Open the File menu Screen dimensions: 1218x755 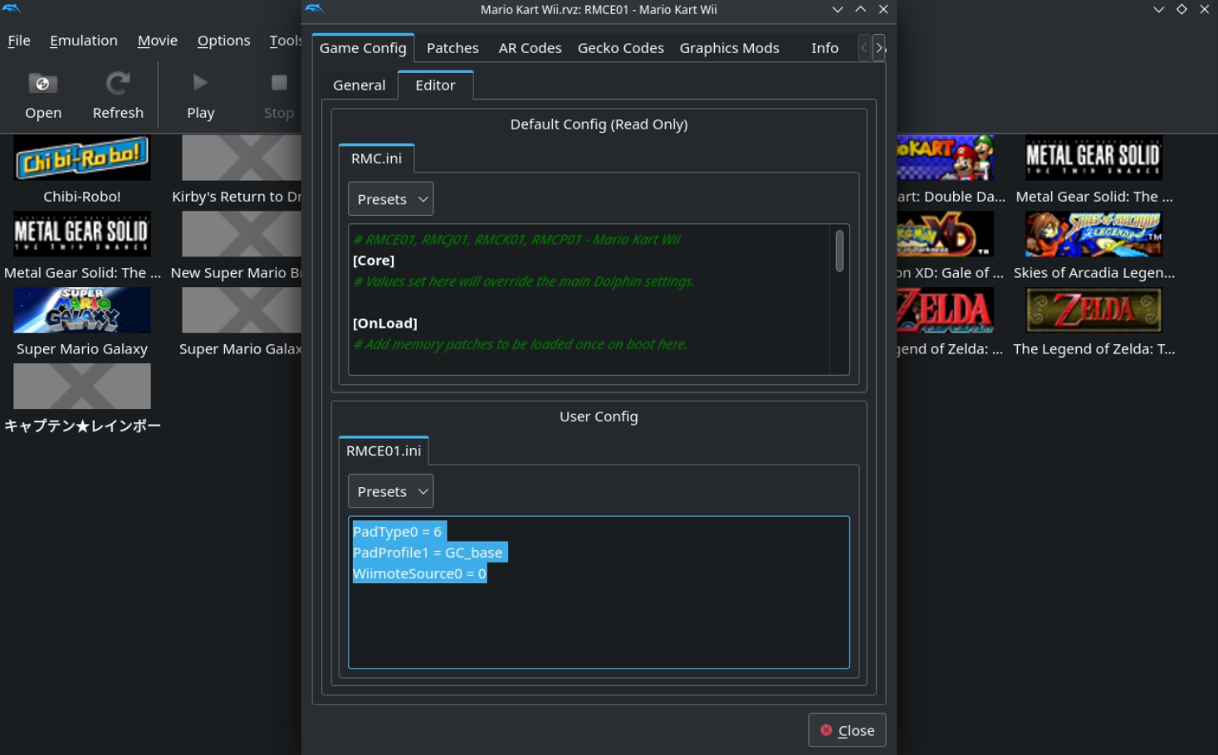(x=19, y=40)
